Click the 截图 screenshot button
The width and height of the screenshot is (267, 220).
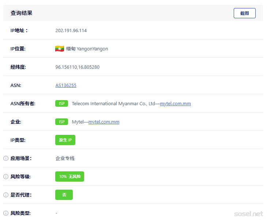click(x=244, y=13)
